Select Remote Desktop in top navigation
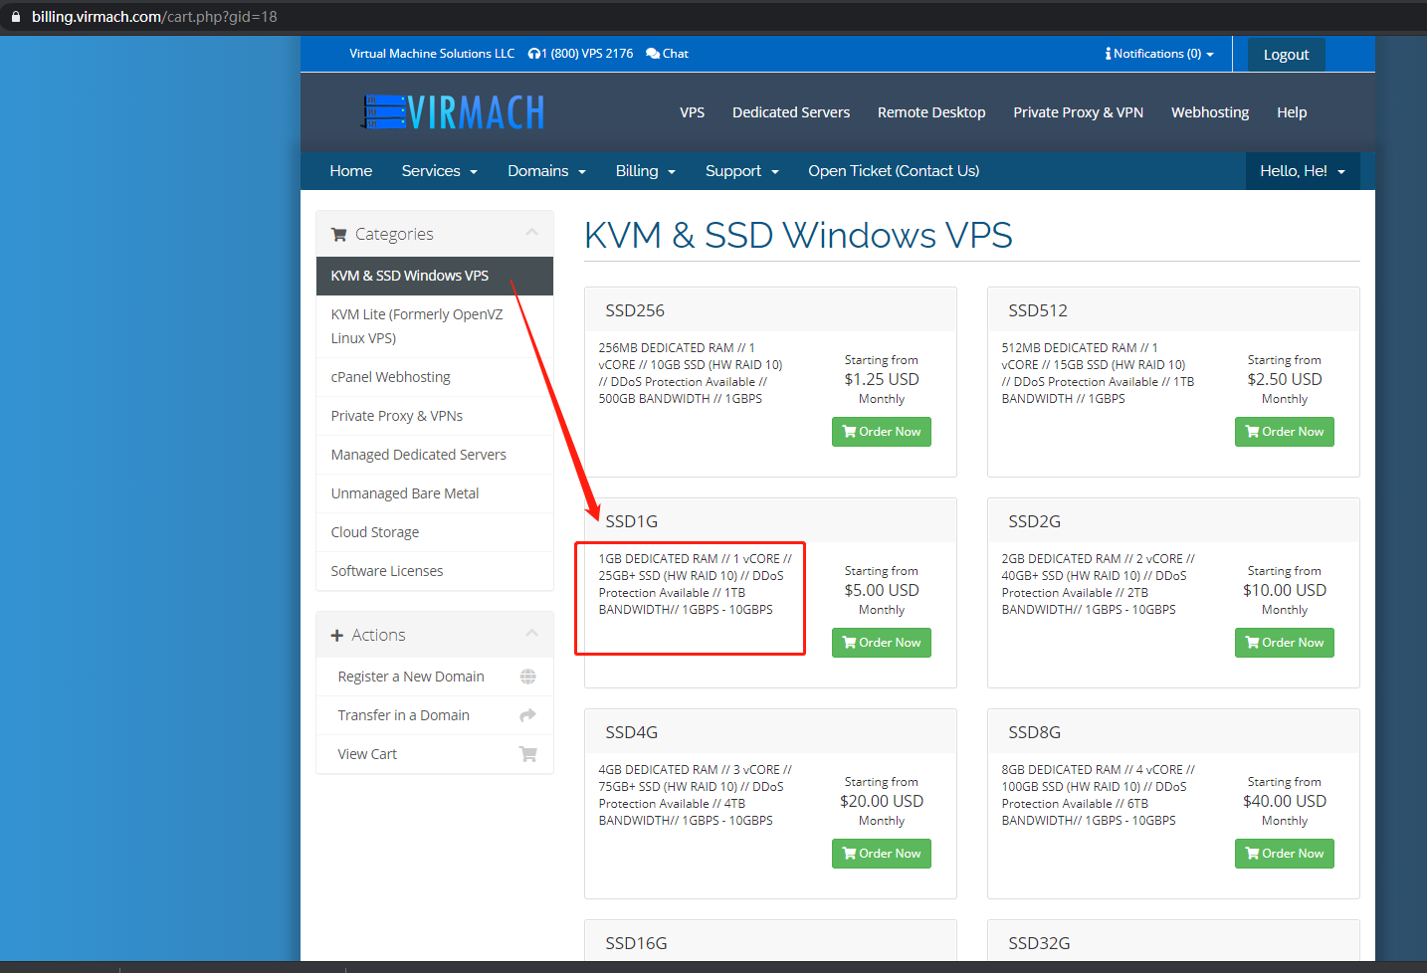 coord(931,112)
